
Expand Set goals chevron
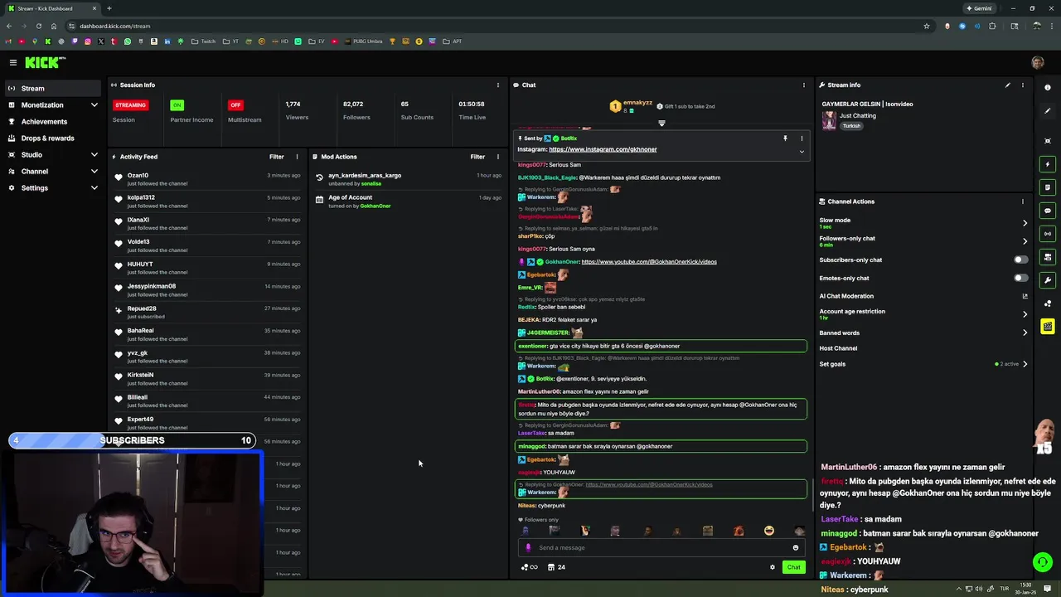point(1025,364)
